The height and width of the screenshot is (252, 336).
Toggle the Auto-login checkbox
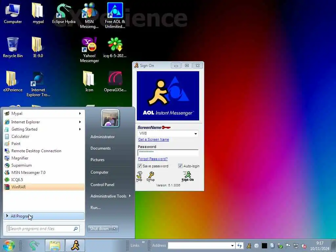[x=180, y=166]
